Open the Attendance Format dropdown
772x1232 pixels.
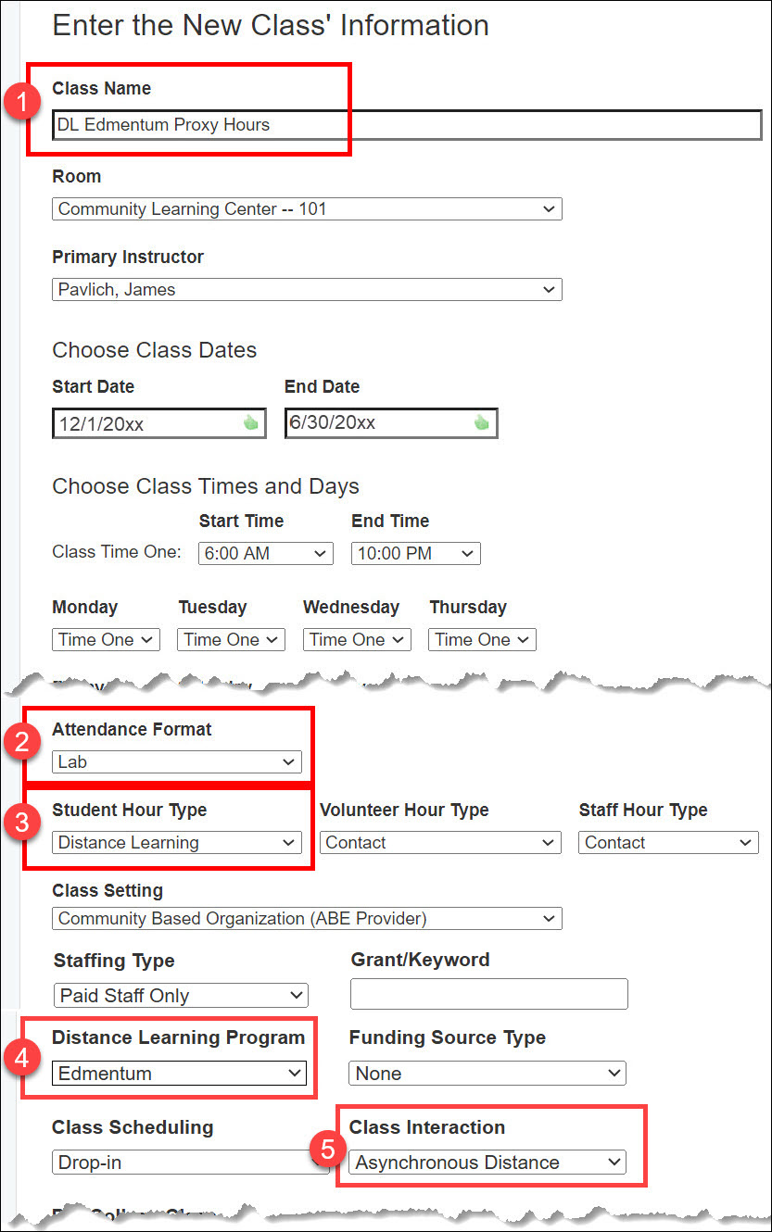coord(177,762)
